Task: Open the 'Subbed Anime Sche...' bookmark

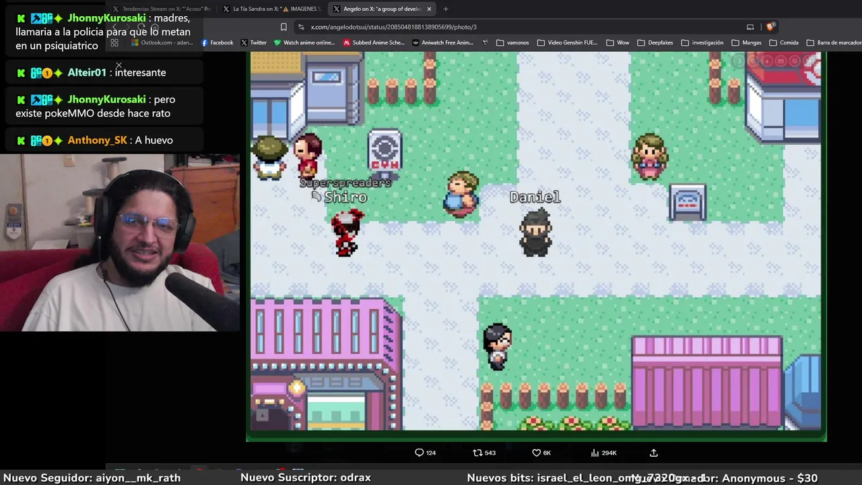Action: [374, 42]
